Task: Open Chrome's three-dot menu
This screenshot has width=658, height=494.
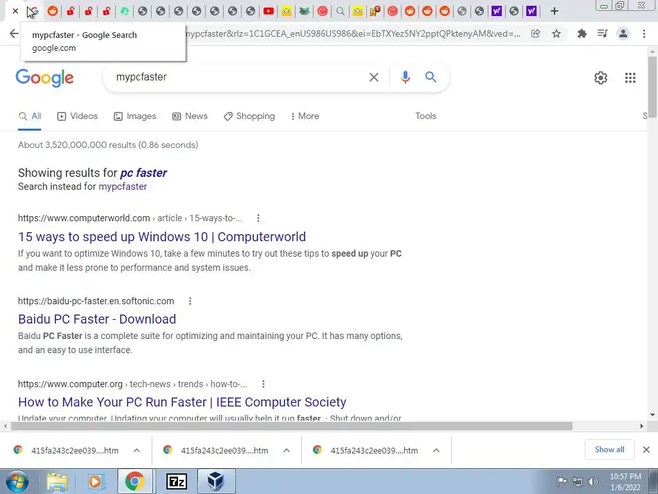Action: tap(644, 33)
